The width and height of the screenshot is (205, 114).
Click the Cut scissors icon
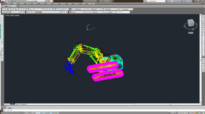21,9
